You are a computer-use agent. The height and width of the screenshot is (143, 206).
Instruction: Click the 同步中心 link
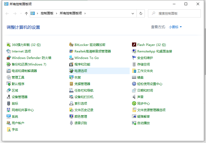click(144, 104)
